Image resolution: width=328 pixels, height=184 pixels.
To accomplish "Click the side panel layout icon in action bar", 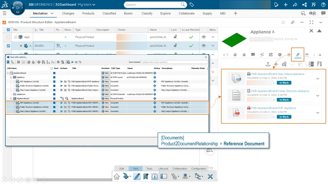I will 164,177.
